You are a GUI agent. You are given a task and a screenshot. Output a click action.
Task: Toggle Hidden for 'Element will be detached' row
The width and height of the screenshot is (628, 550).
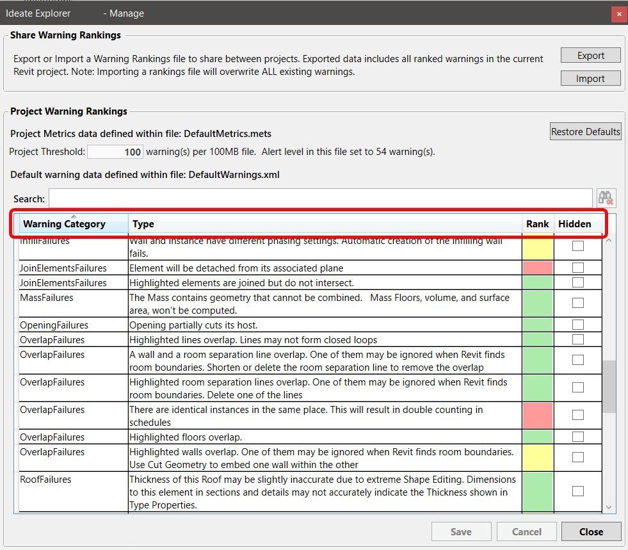(578, 267)
